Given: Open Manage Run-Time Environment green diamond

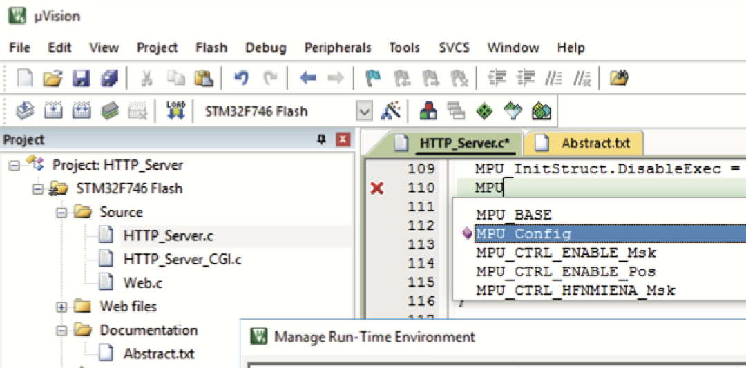Looking at the screenshot, I should pos(484,112).
